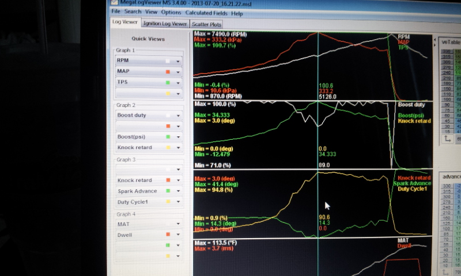Screen dimensions: 461x276
Task: Select the veTable title label
Action: (x=451, y=42)
